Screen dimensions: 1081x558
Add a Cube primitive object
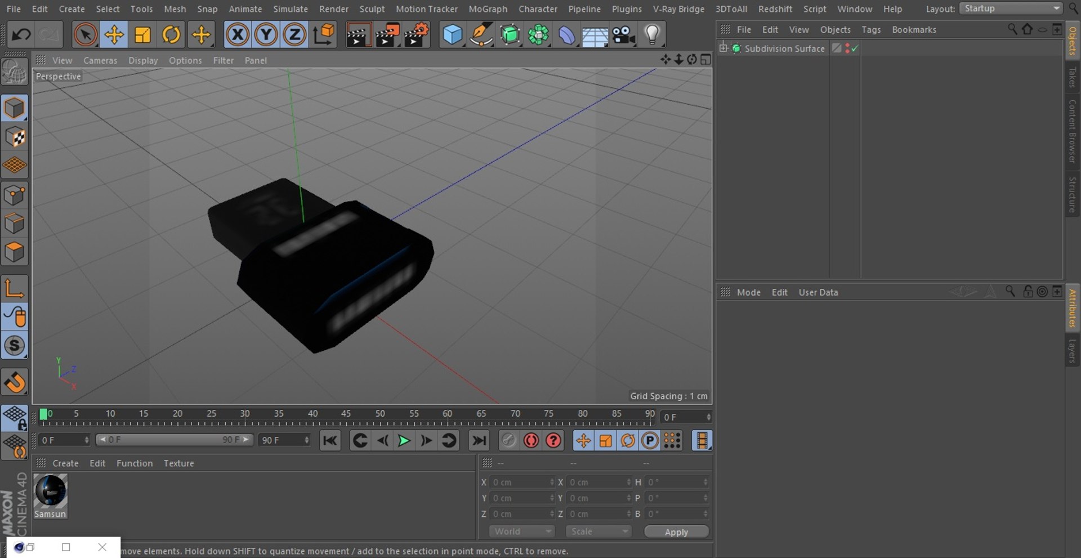pos(452,35)
